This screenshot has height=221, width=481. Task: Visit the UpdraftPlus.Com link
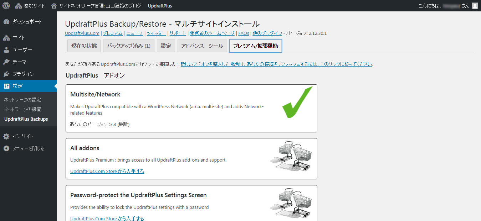point(82,33)
